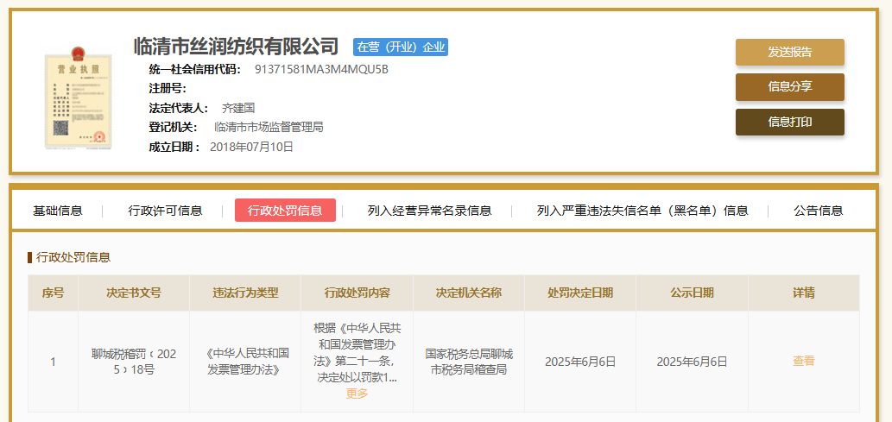
Task: Click the 发送报告 button
Action: click(789, 52)
